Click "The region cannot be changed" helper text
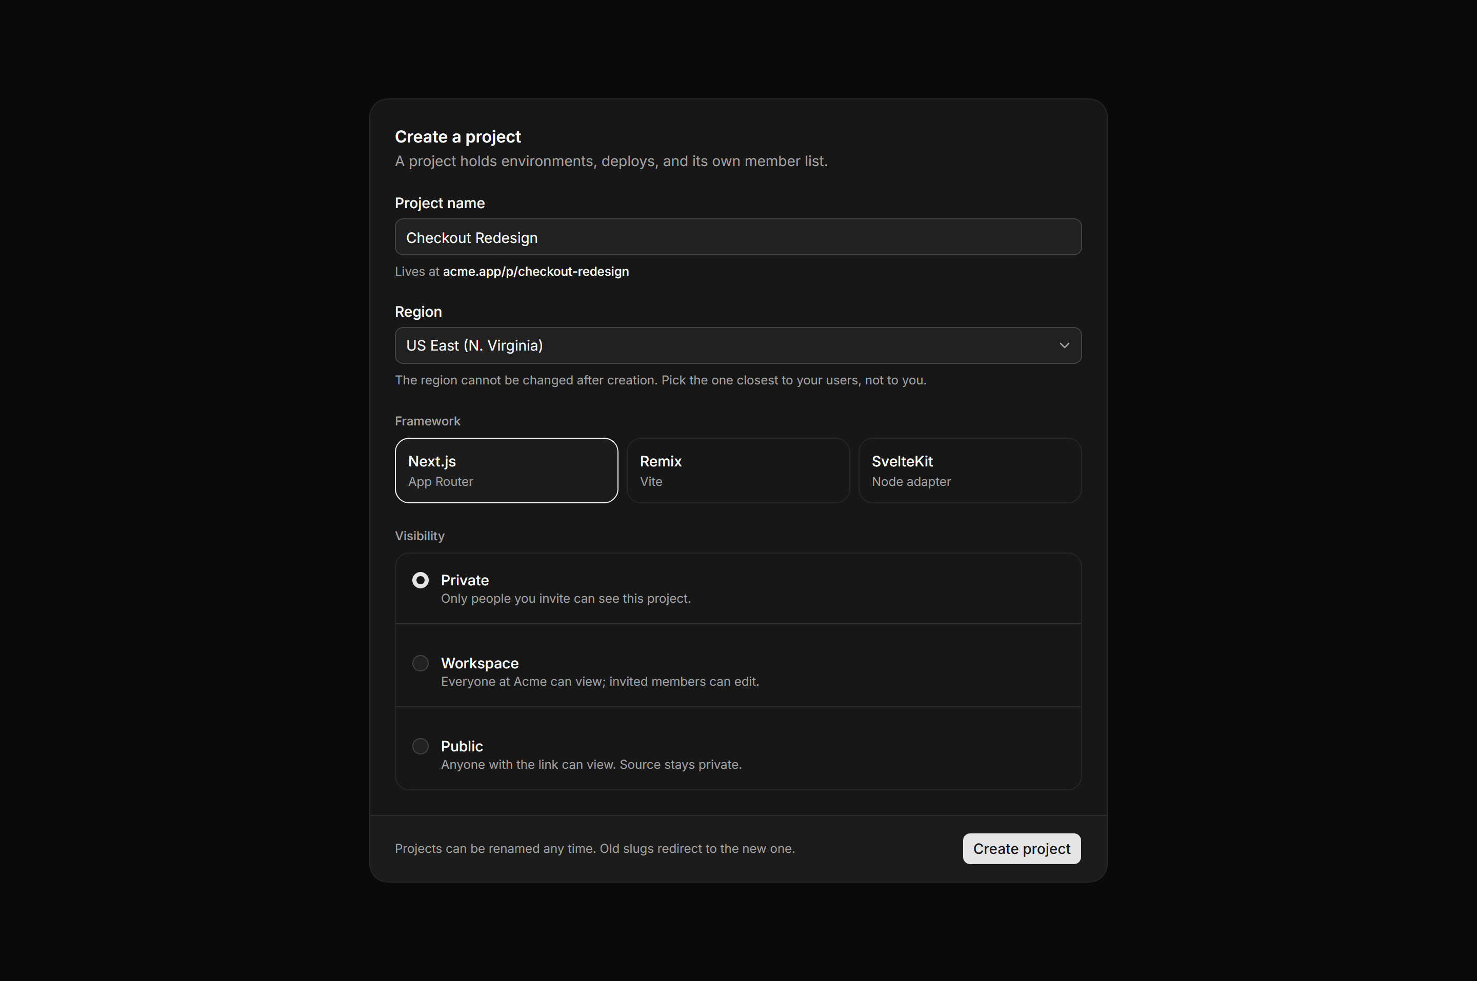Screen dimensions: 1477x981 tap(660, 380)
